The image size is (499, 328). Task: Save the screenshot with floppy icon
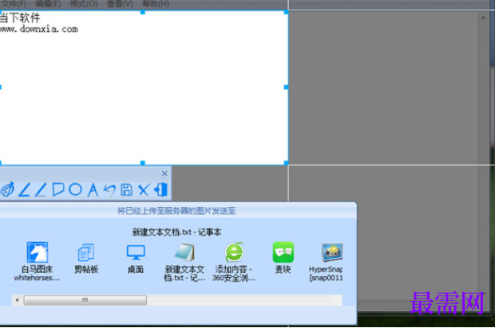[x=126, y=189]
